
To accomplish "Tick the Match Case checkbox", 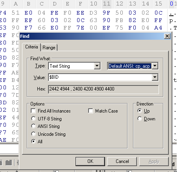I will [90, 111].
